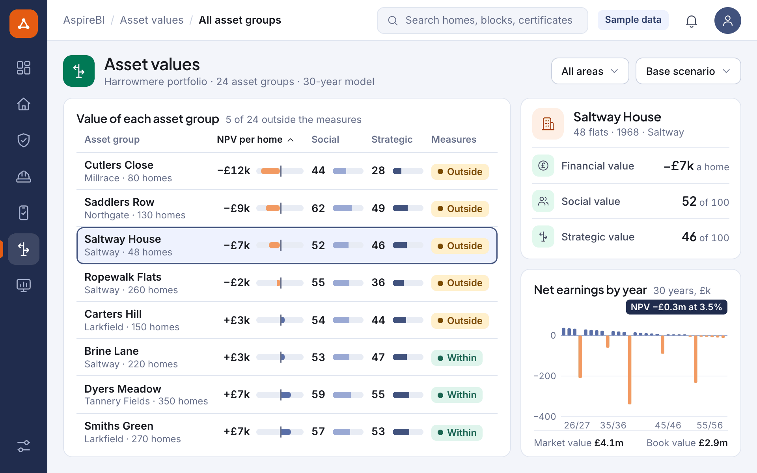Image resolution: width=757 pixels, height=473 pixels.
Task: Click the Measures column header
Action: click(454, 140)
